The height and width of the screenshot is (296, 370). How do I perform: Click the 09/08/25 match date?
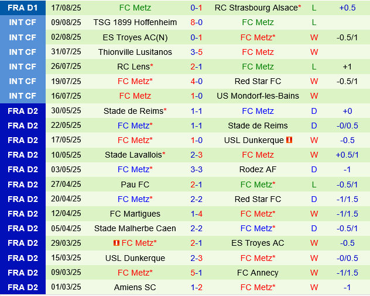point(66,22)
